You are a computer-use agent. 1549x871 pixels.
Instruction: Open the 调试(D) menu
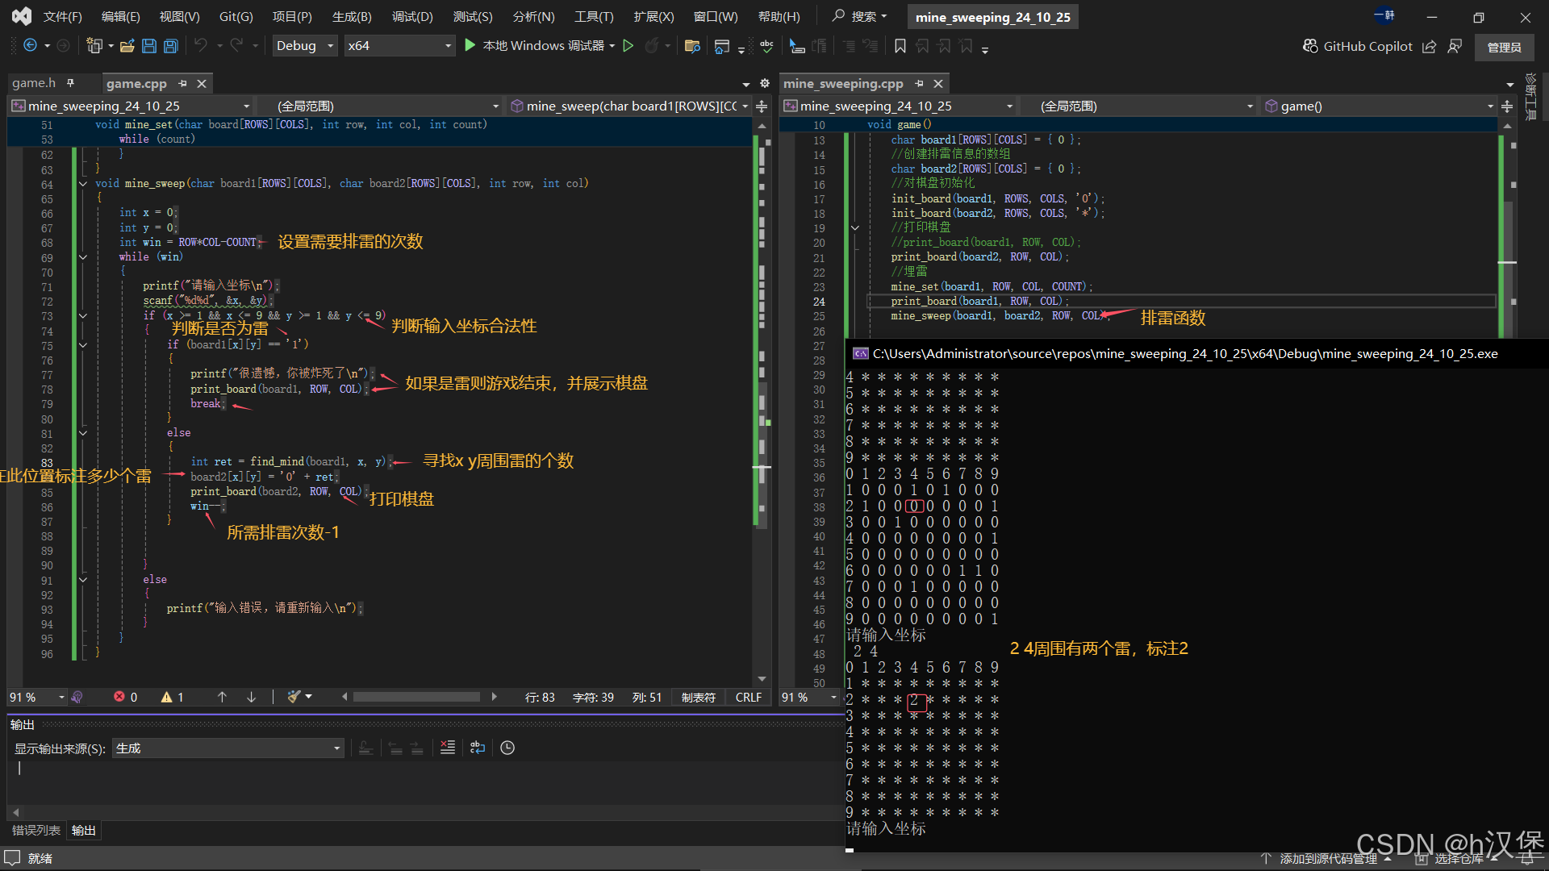(x=412, y=16)
